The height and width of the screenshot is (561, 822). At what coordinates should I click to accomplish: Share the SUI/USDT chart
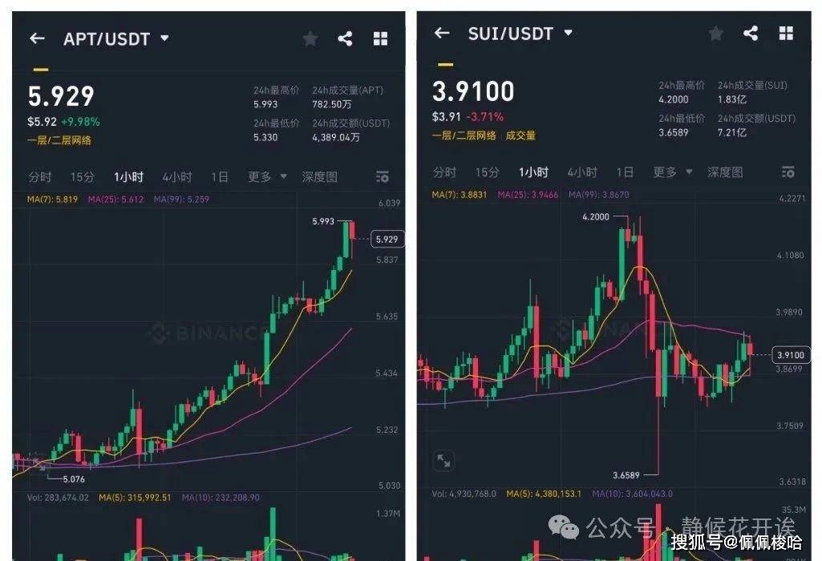[x=751, y=33]
